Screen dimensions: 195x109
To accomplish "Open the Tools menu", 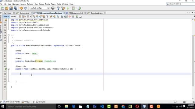I will [x=58, y=4].
